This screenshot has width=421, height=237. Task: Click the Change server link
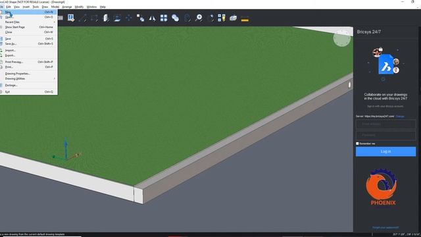coord(400,117)
